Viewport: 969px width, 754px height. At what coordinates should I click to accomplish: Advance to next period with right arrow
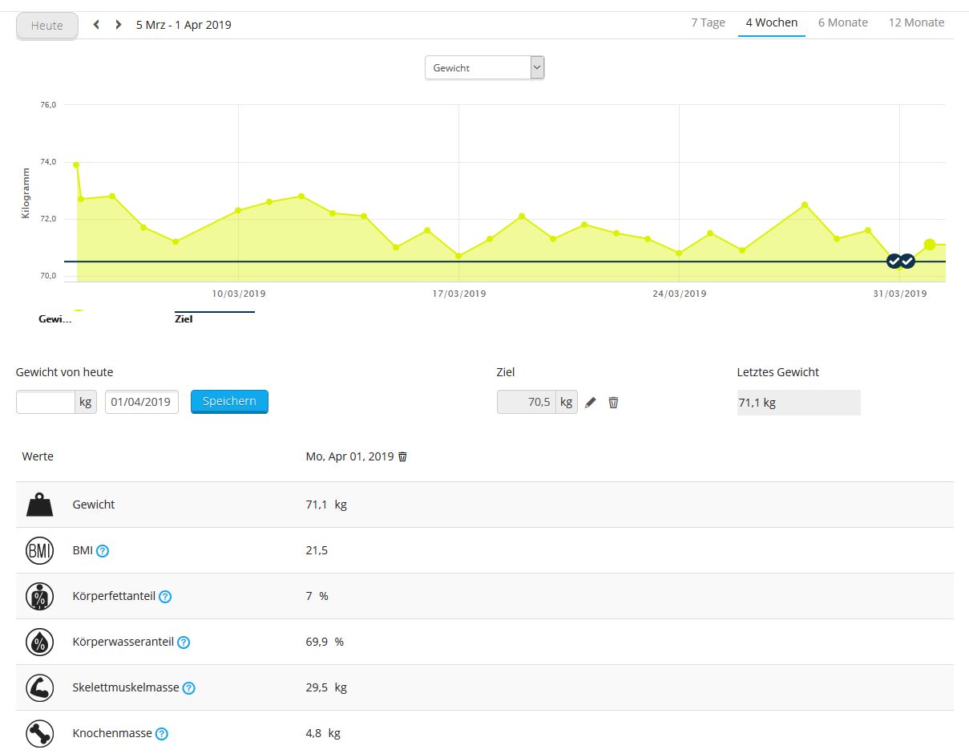coord(119,25)
